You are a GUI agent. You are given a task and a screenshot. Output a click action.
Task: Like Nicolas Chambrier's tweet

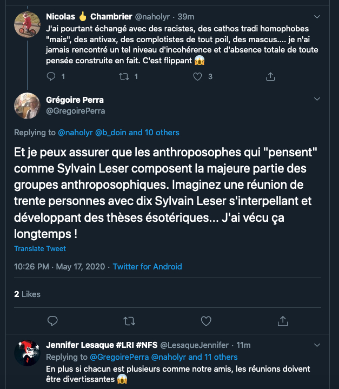[198, 77]
